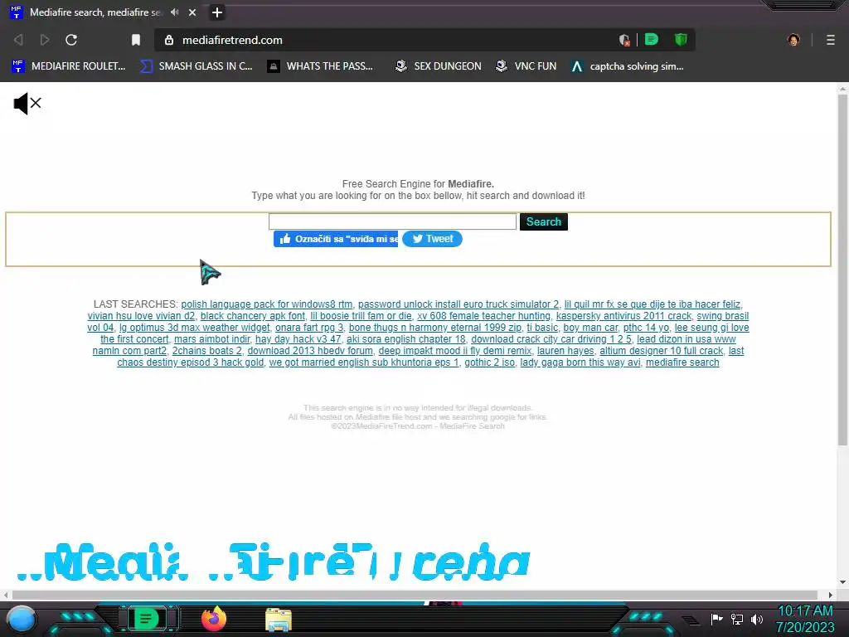Open the system tray volume icon

pyautogui.click(x=757, y=619)
